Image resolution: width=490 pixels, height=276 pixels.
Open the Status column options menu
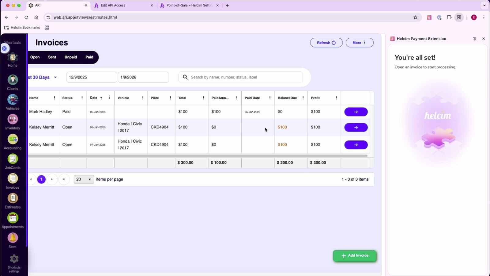(x=82, y=98)
